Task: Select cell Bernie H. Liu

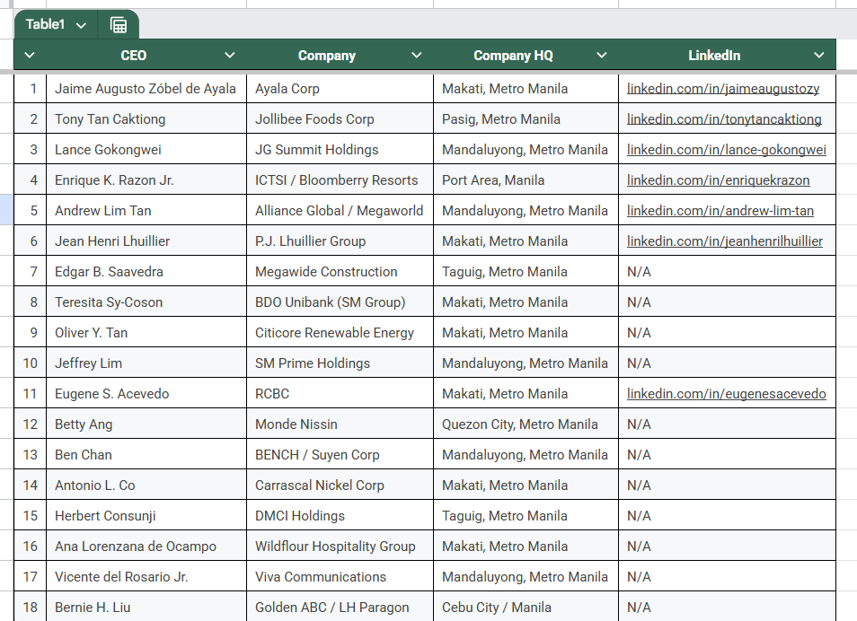Action: tap(146, 608)
